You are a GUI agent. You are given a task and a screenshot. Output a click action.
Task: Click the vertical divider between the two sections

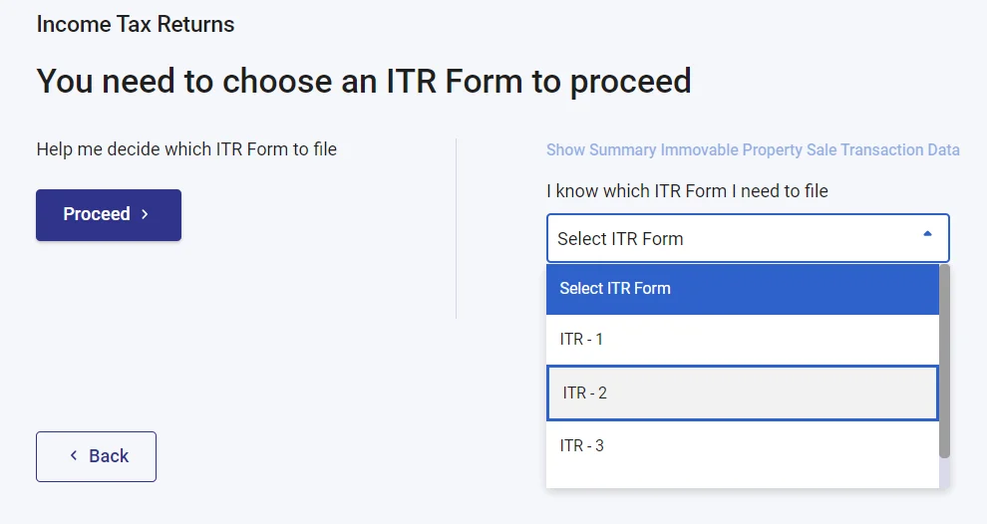click(456, 229)
